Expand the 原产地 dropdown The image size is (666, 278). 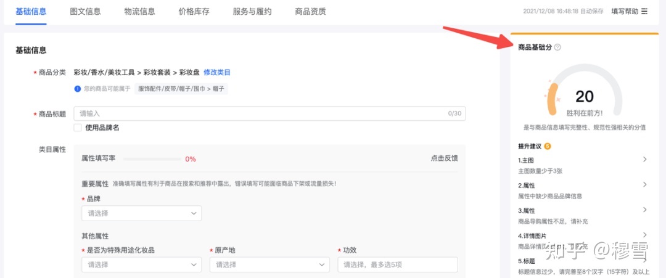[x=269, y=264]
